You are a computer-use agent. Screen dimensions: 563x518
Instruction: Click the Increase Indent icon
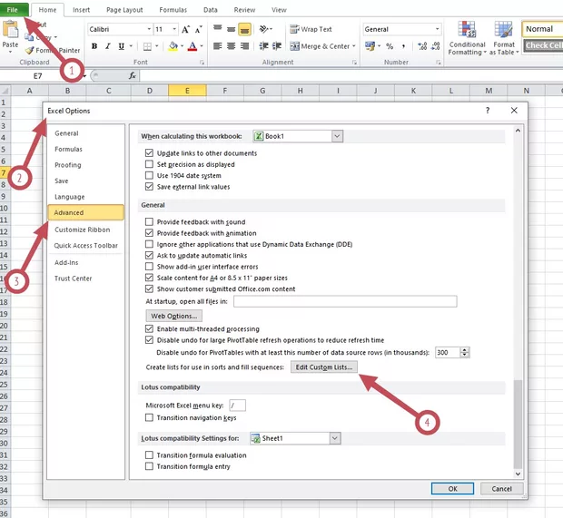(277, 46)
